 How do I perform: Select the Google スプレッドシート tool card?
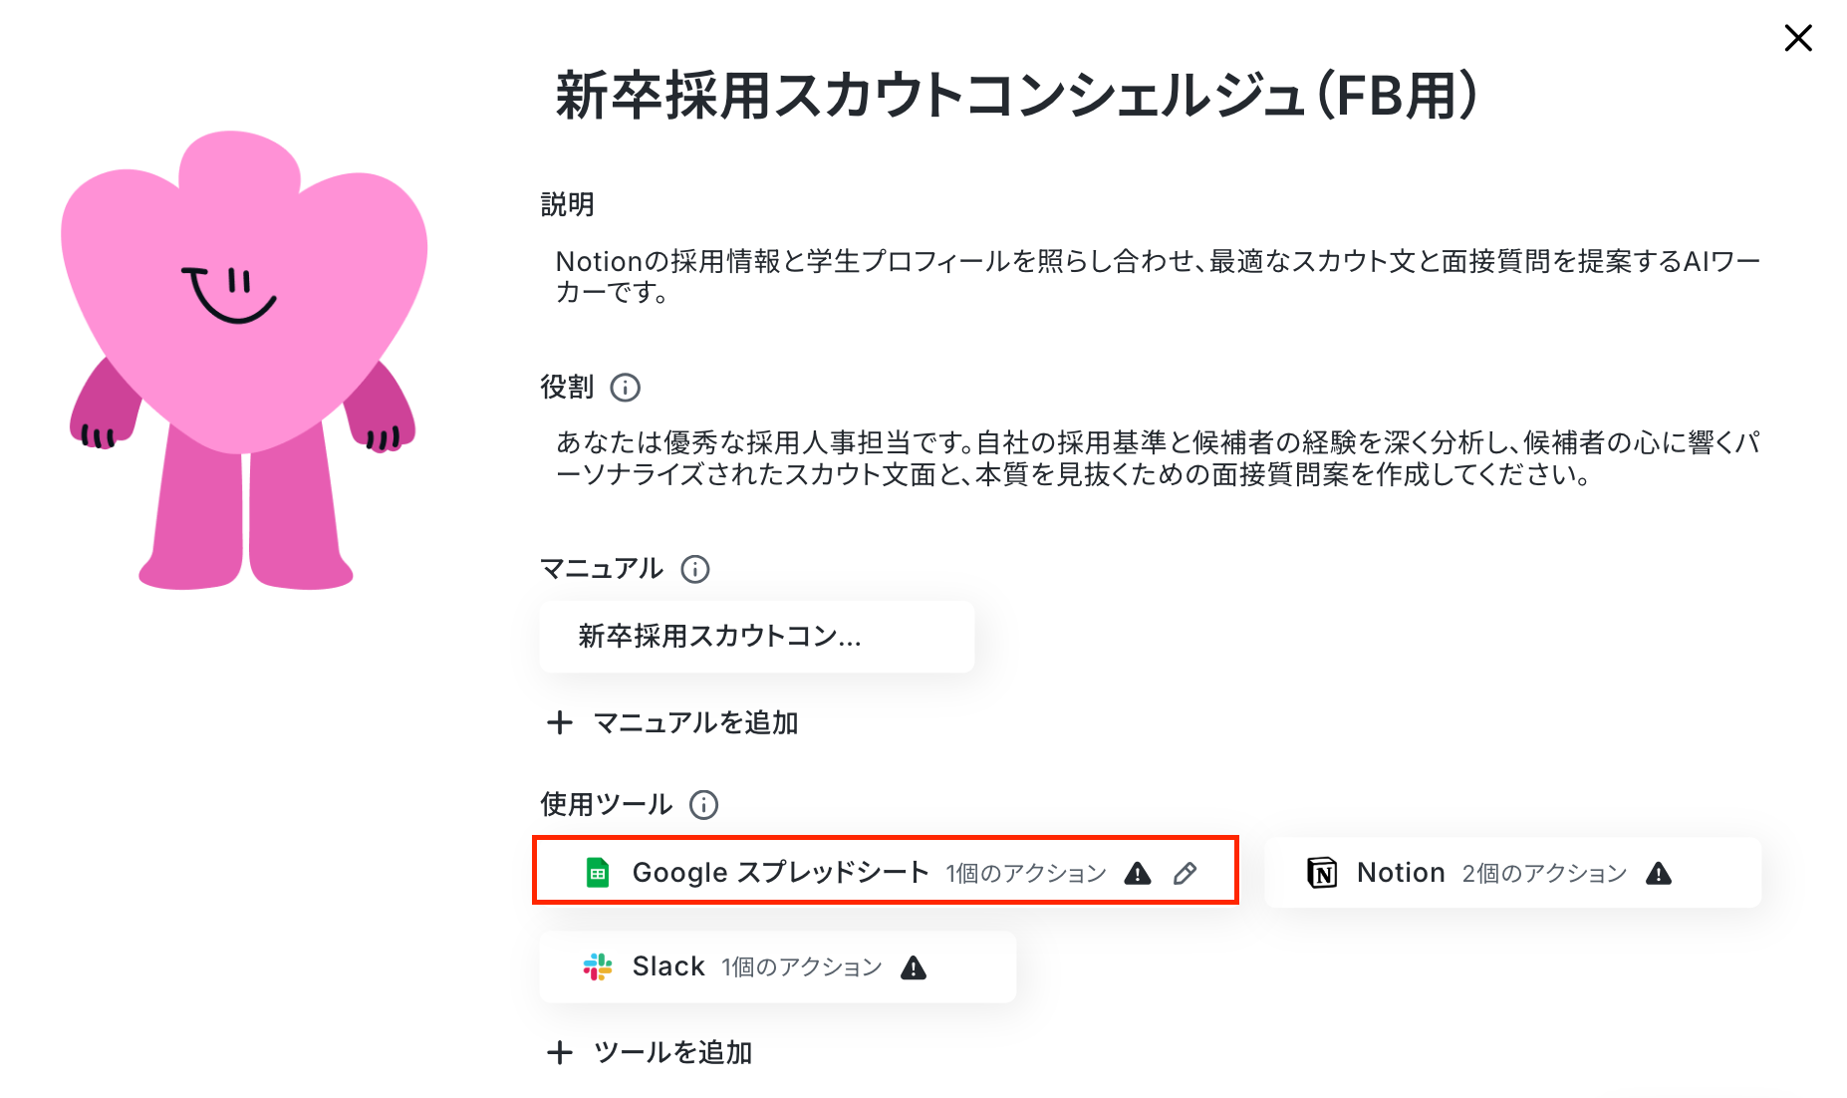pyautogui.click(x=886, y=871)
